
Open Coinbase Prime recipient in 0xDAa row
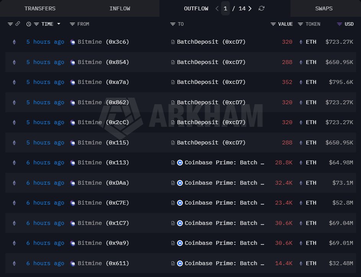click(x=224, y=183)
